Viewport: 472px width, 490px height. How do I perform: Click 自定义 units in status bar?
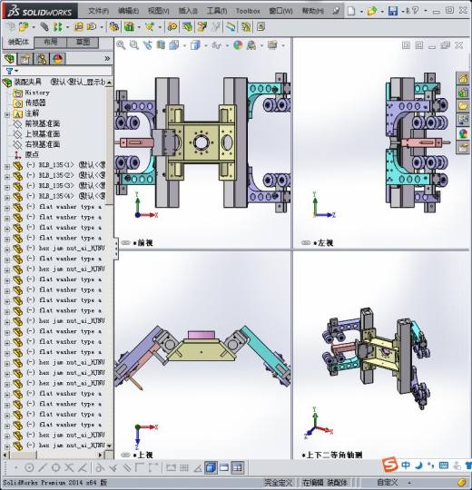coord(388,483)
